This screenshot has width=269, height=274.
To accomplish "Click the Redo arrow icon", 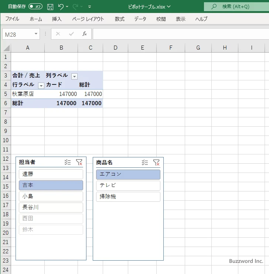I will tap(75, 7).
